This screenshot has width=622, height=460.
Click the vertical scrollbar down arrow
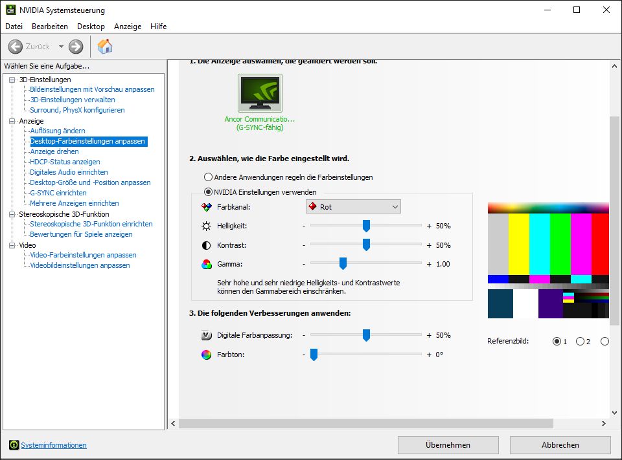tap(614, 413)
